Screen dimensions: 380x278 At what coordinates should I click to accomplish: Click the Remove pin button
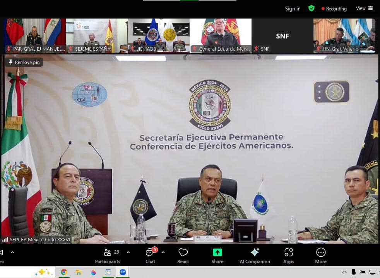(x=24, y=62)
